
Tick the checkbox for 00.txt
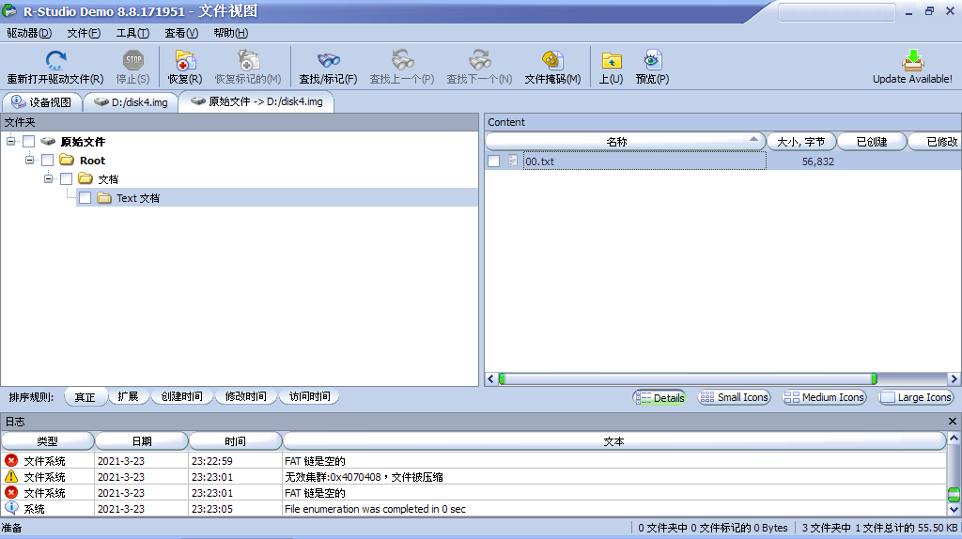coord(494,162)
